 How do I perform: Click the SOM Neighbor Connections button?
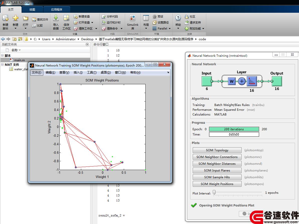(217, 157)
